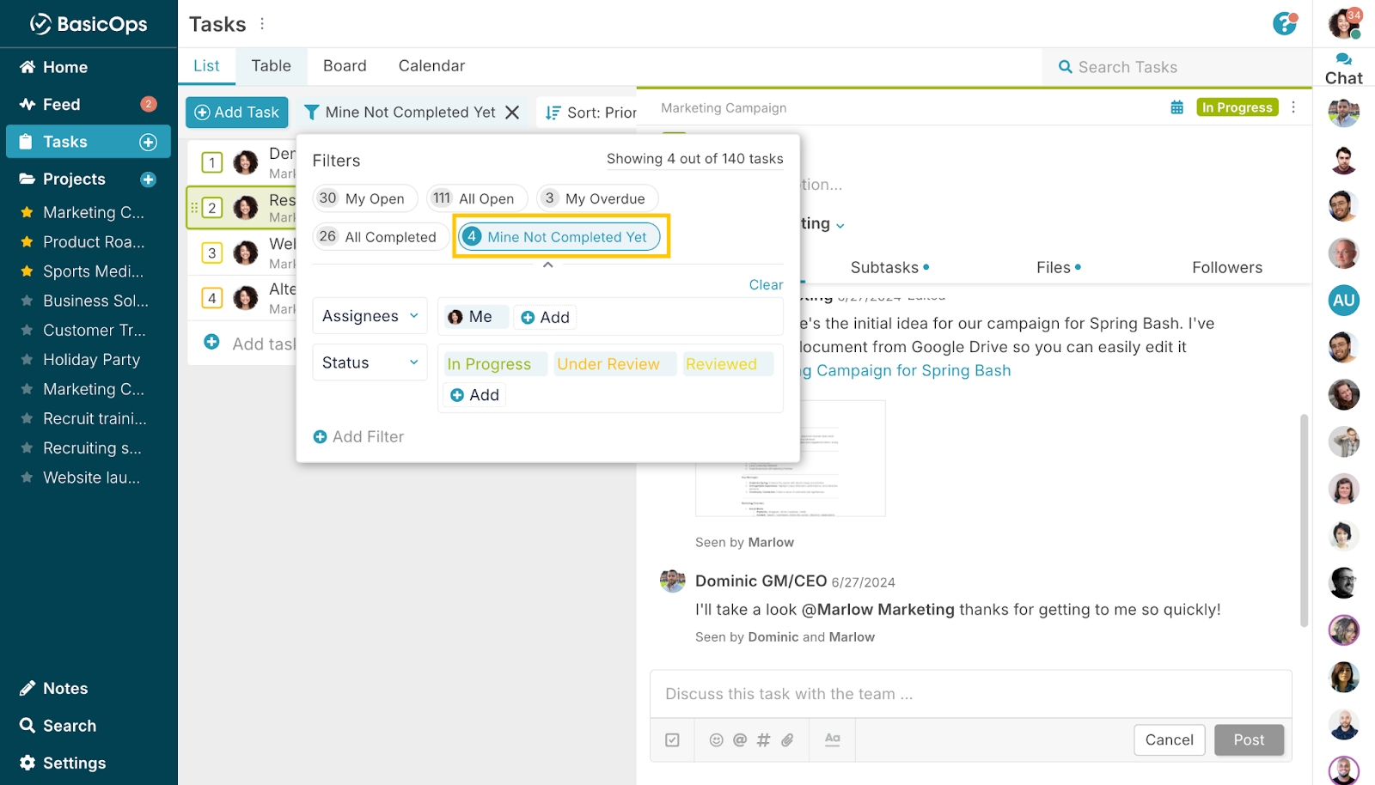Open the help question mark icon
The width and height of the screenshot is (1375, 785).
pos(1284,24)
